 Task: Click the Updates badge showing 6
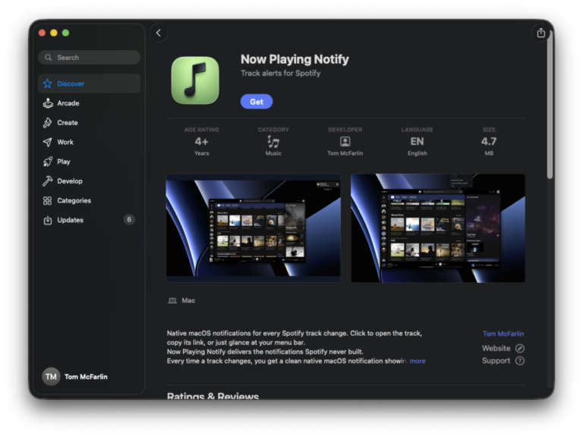coord(129,219)
